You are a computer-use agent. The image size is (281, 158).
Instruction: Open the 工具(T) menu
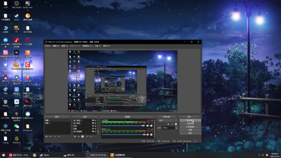98,46
